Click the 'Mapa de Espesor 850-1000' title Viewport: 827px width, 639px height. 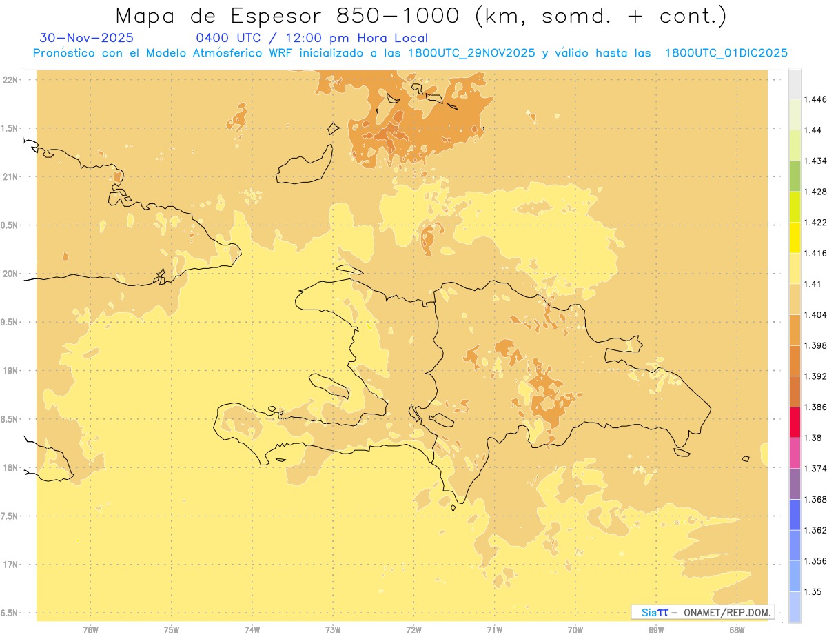pyautogui.click(x=420, y=16)
